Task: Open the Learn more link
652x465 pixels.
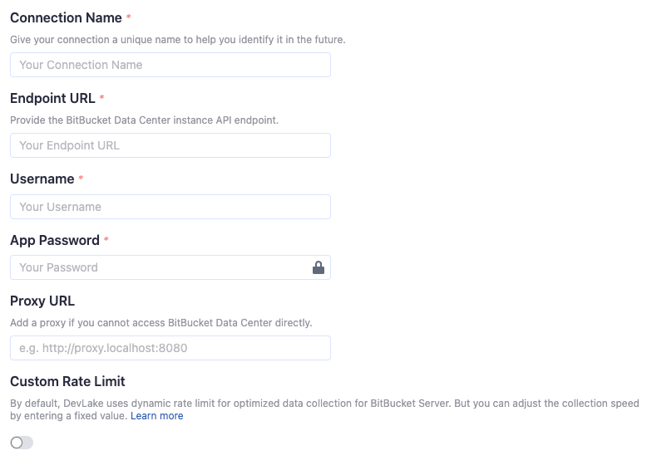Action: click(156, 415)
